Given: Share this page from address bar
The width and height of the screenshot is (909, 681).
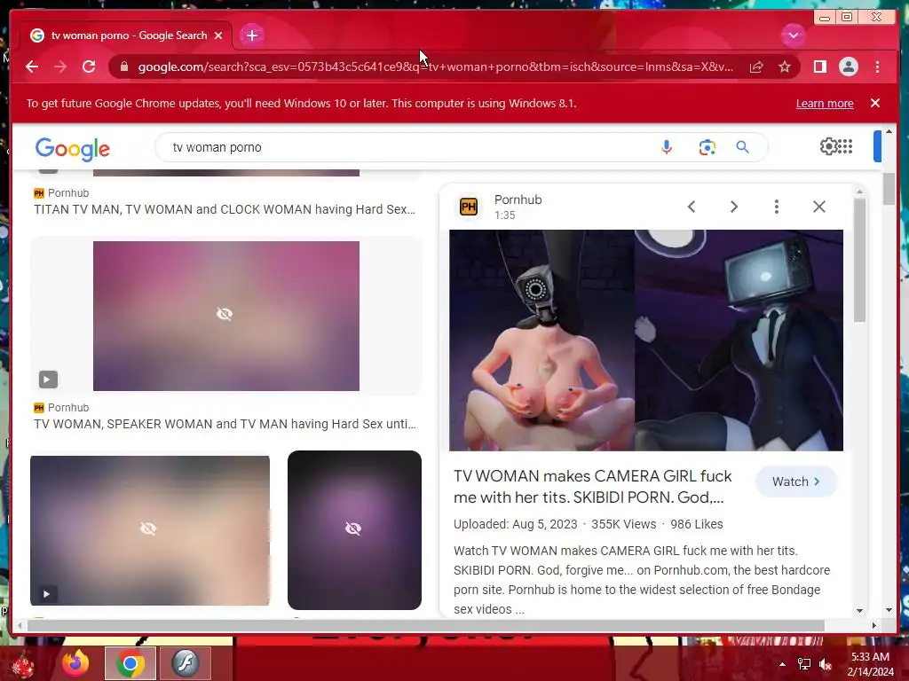Looking at the screenshot, I should coord(756,67).
